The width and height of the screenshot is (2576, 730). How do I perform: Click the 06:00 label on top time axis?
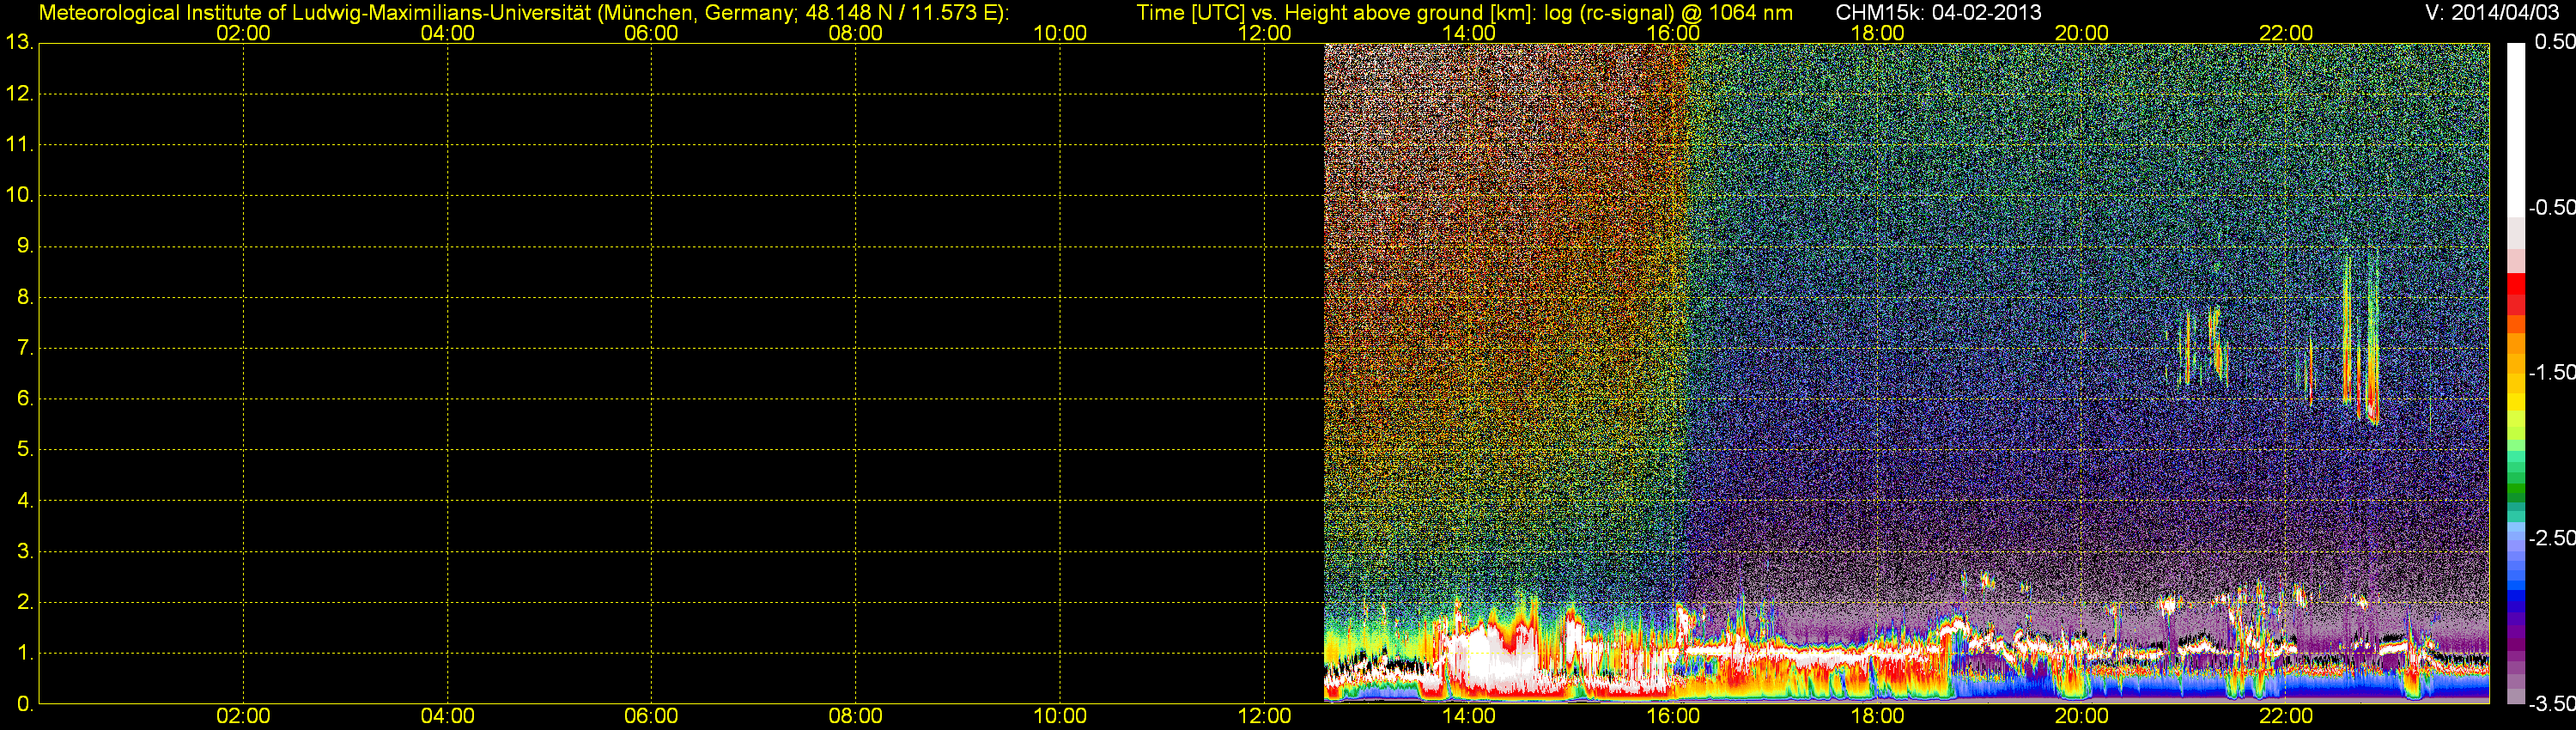(x=651, y=33)
